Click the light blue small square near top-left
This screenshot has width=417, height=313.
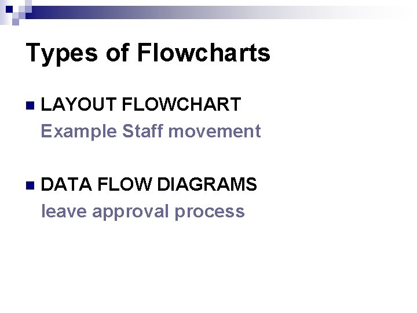(x=15, y=21)
